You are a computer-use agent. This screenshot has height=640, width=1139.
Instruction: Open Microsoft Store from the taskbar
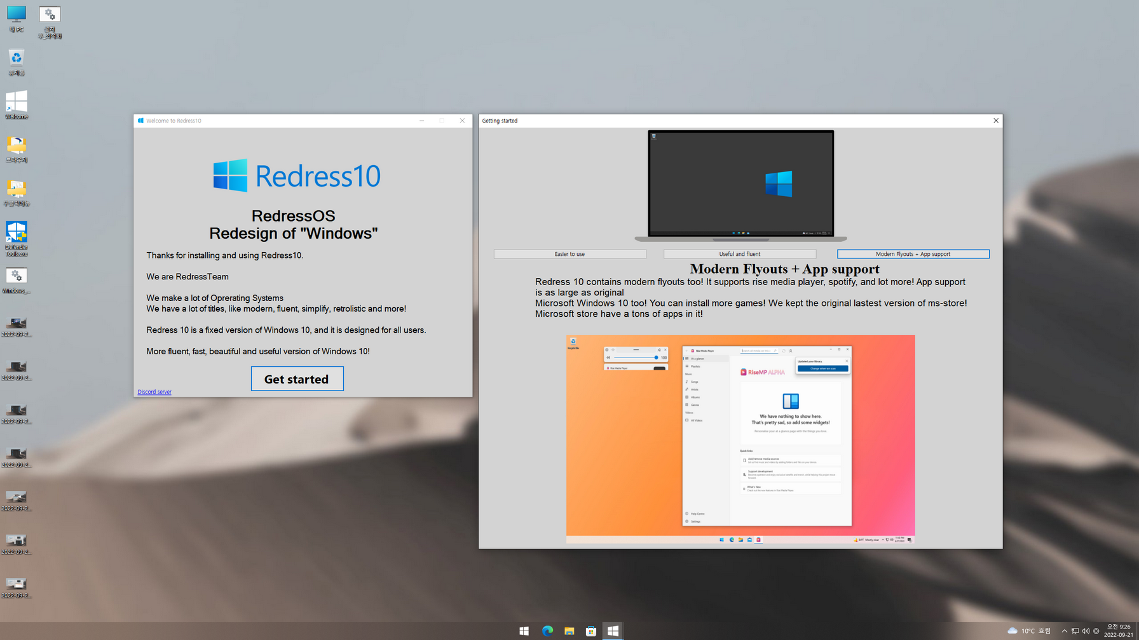pos(591,630)
